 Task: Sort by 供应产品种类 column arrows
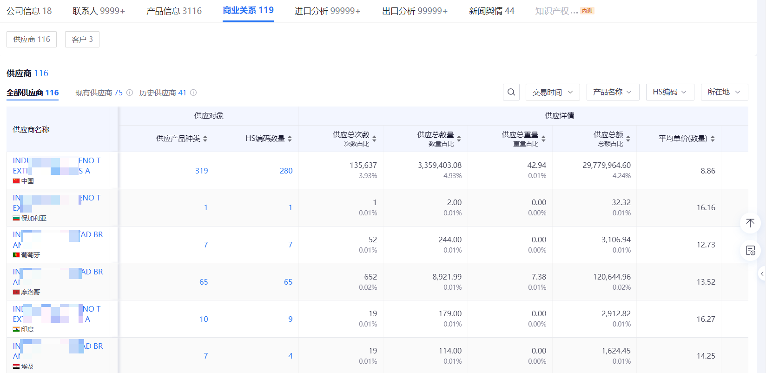(205, 139)
